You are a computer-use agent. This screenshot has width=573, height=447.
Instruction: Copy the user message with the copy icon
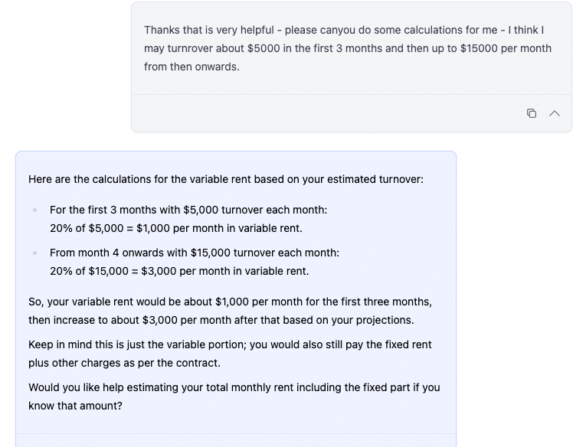tap(532, 113)
